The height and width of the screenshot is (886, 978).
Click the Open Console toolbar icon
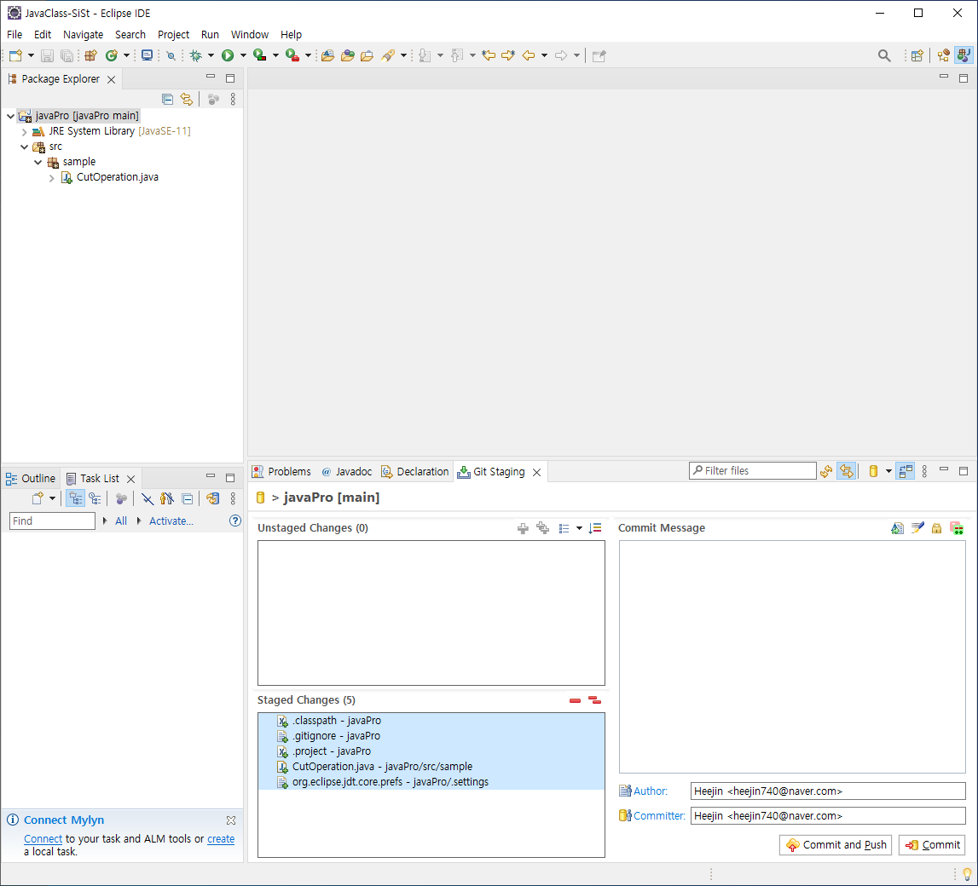(x=148, y=55)
